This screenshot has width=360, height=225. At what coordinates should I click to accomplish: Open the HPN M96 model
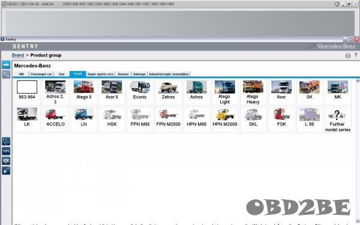197,120
